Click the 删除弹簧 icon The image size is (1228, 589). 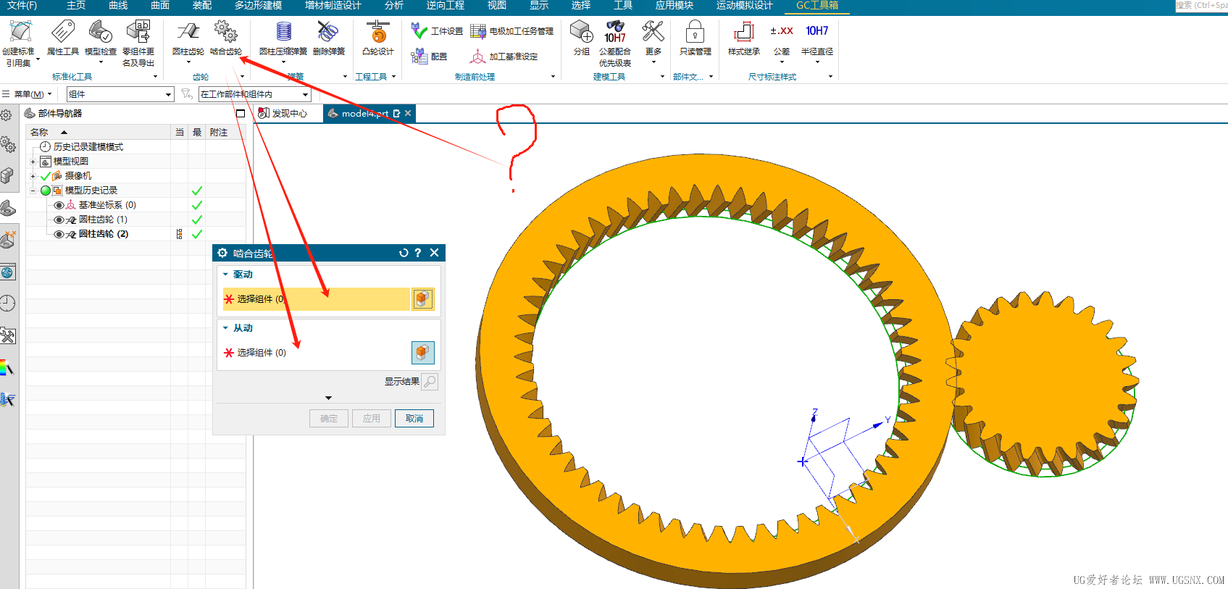tap(328, 32)
